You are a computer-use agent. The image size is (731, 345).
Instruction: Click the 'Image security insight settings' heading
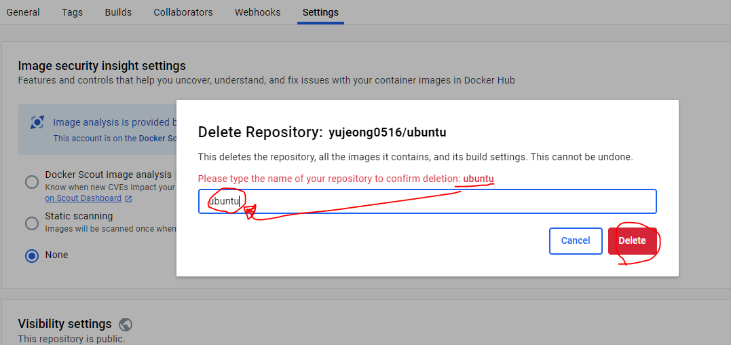pyautogui.click(x=102, y=65)
